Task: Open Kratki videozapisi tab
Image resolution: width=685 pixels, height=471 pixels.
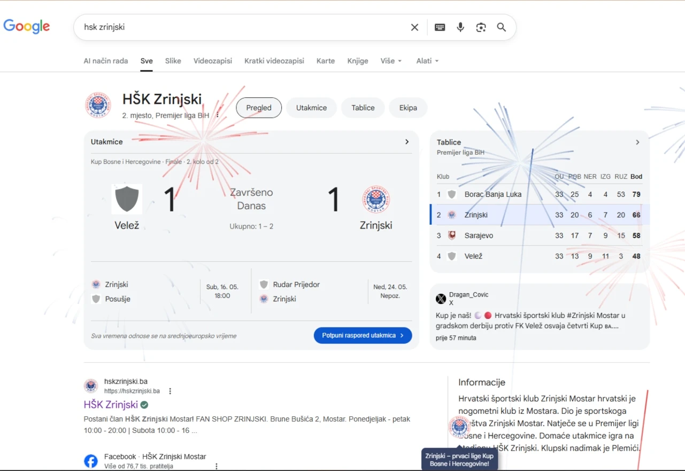Action: pyautogui.click(x=274, y=61)
